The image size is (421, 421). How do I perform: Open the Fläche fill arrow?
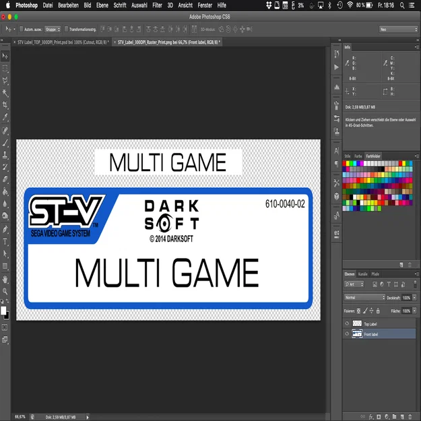click(414, 311)
